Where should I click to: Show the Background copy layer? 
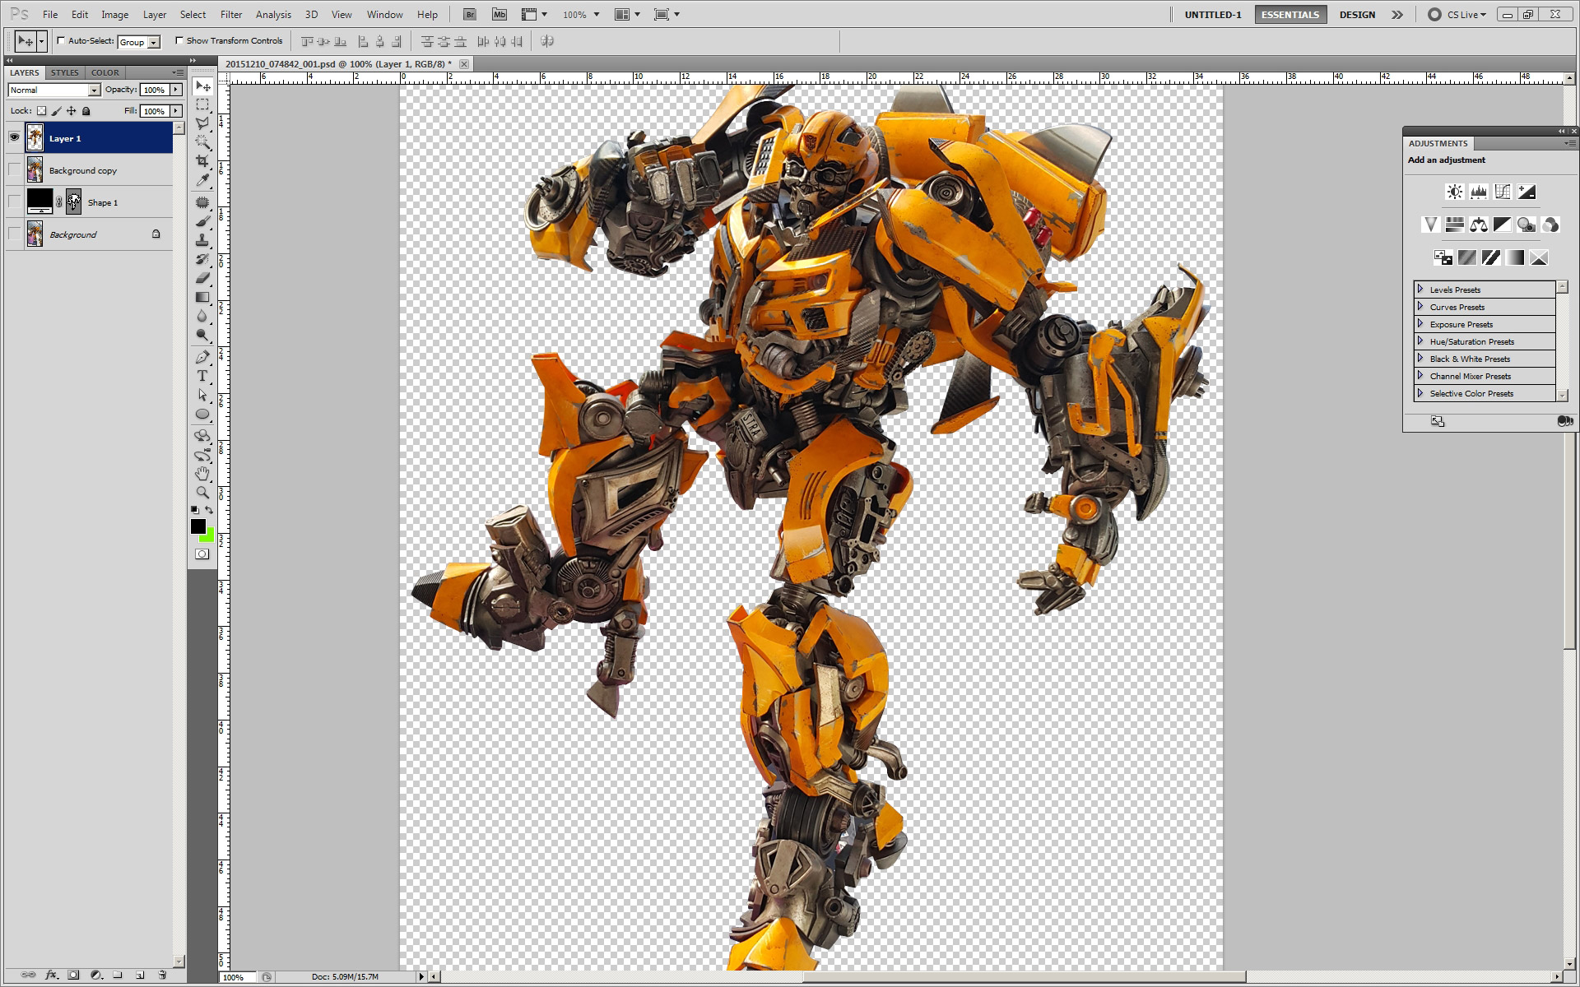(x=14, y=169)
